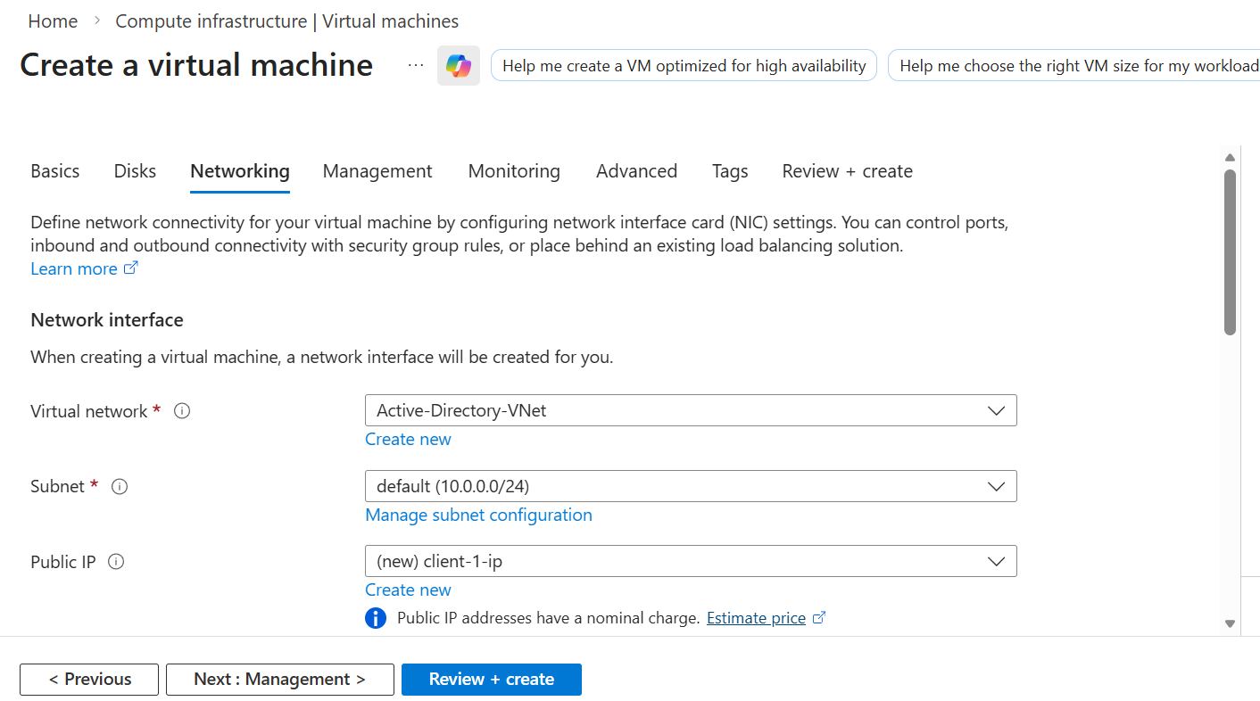Expand the Virtual network dropdown
This screenshot has width=1260, height=701.
691,411
